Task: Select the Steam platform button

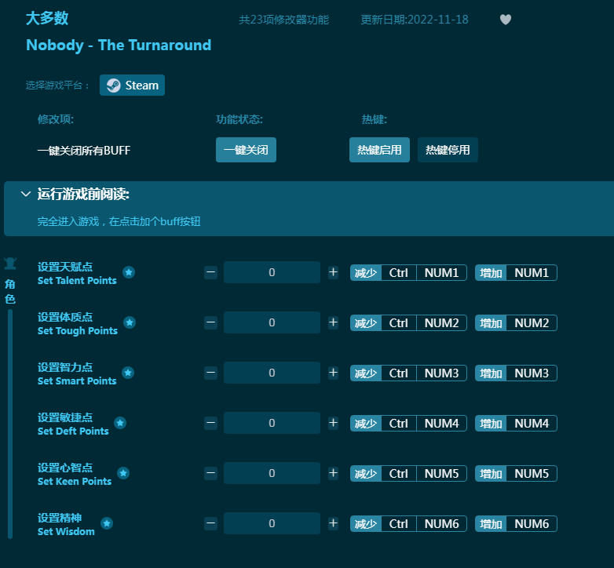Action: pos(133,86)
